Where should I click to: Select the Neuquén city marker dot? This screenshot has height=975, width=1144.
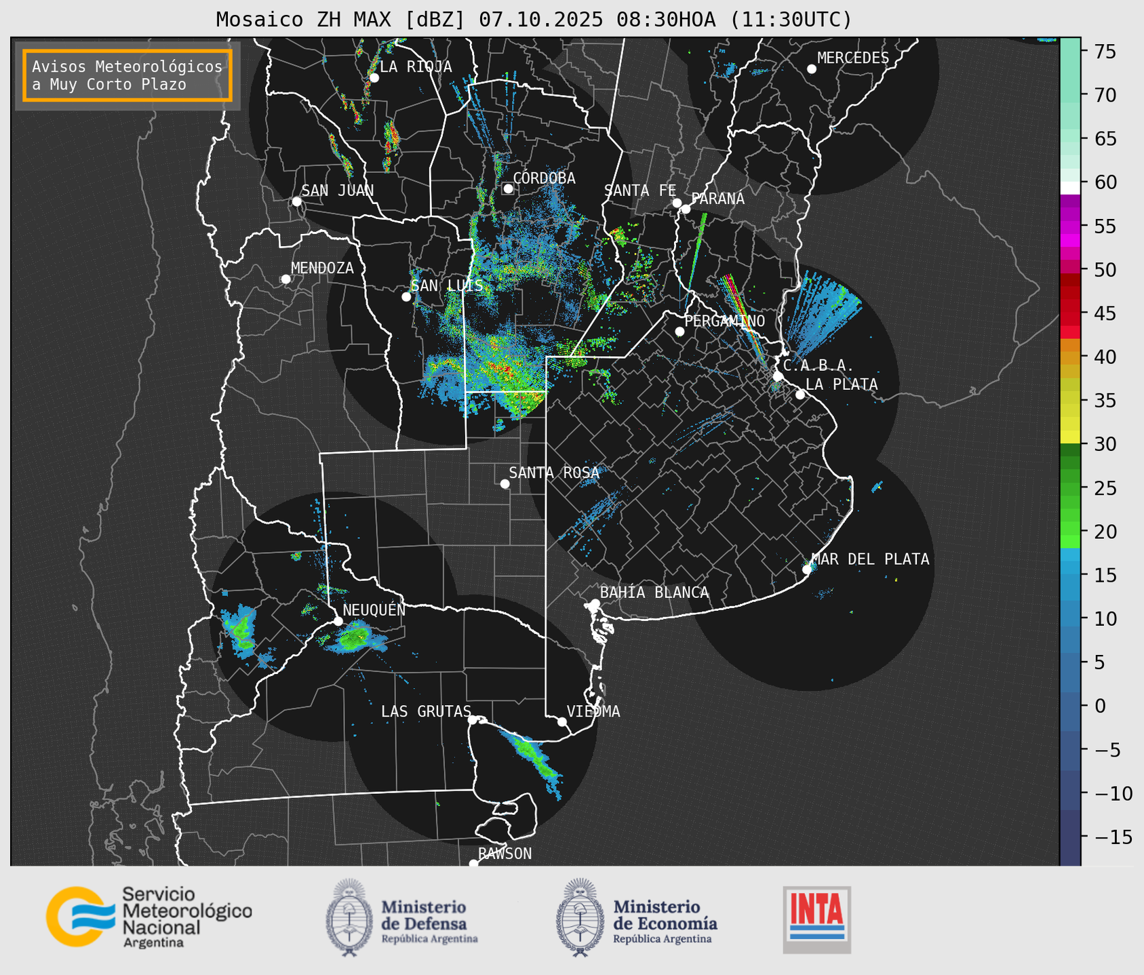point(338,621)
